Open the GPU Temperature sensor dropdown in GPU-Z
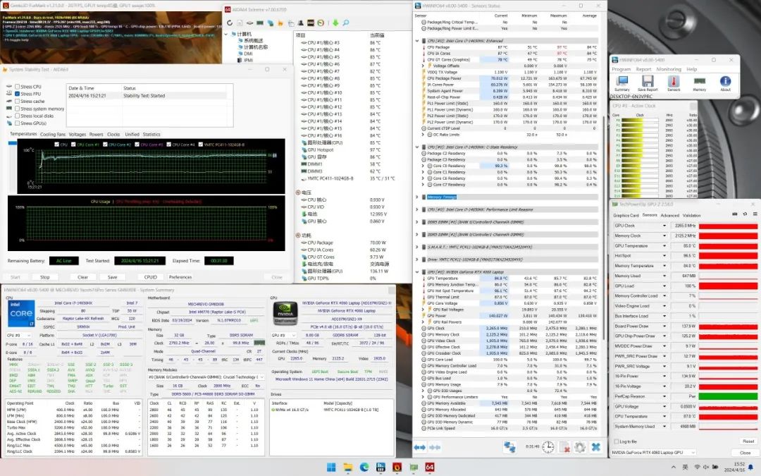The height and width of the screenshot is (476, 761). tap(664, 246)
